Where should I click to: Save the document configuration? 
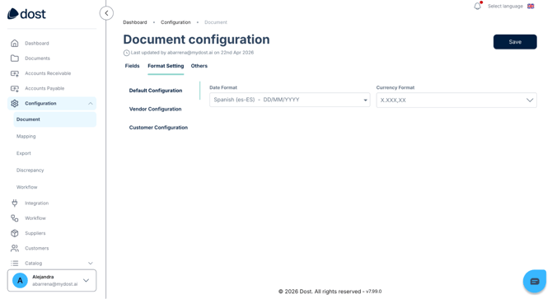click(515, 42)
